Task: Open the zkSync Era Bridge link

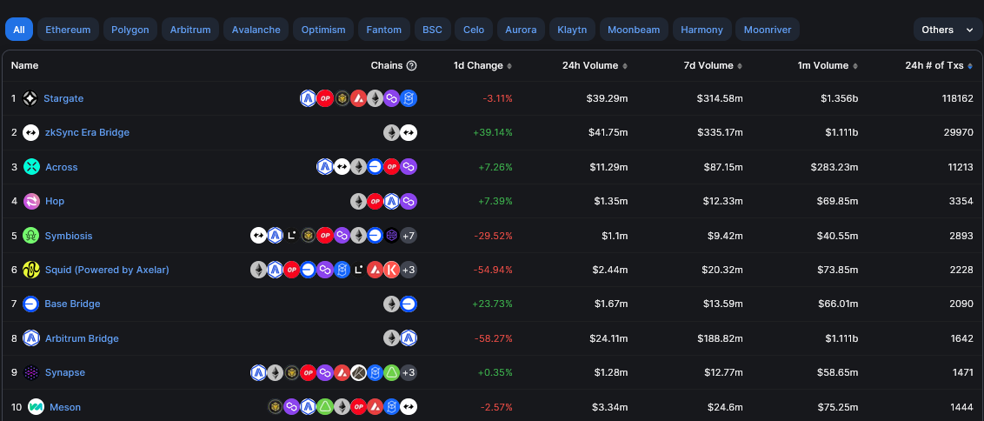Action: coord(87,132)
